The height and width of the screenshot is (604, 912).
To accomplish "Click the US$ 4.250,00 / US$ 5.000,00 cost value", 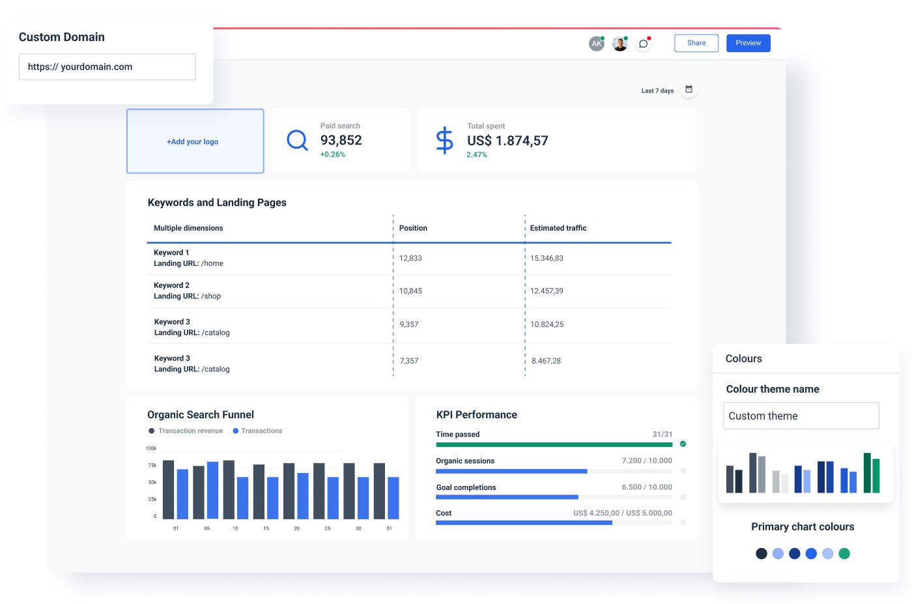I will (623, 513).
